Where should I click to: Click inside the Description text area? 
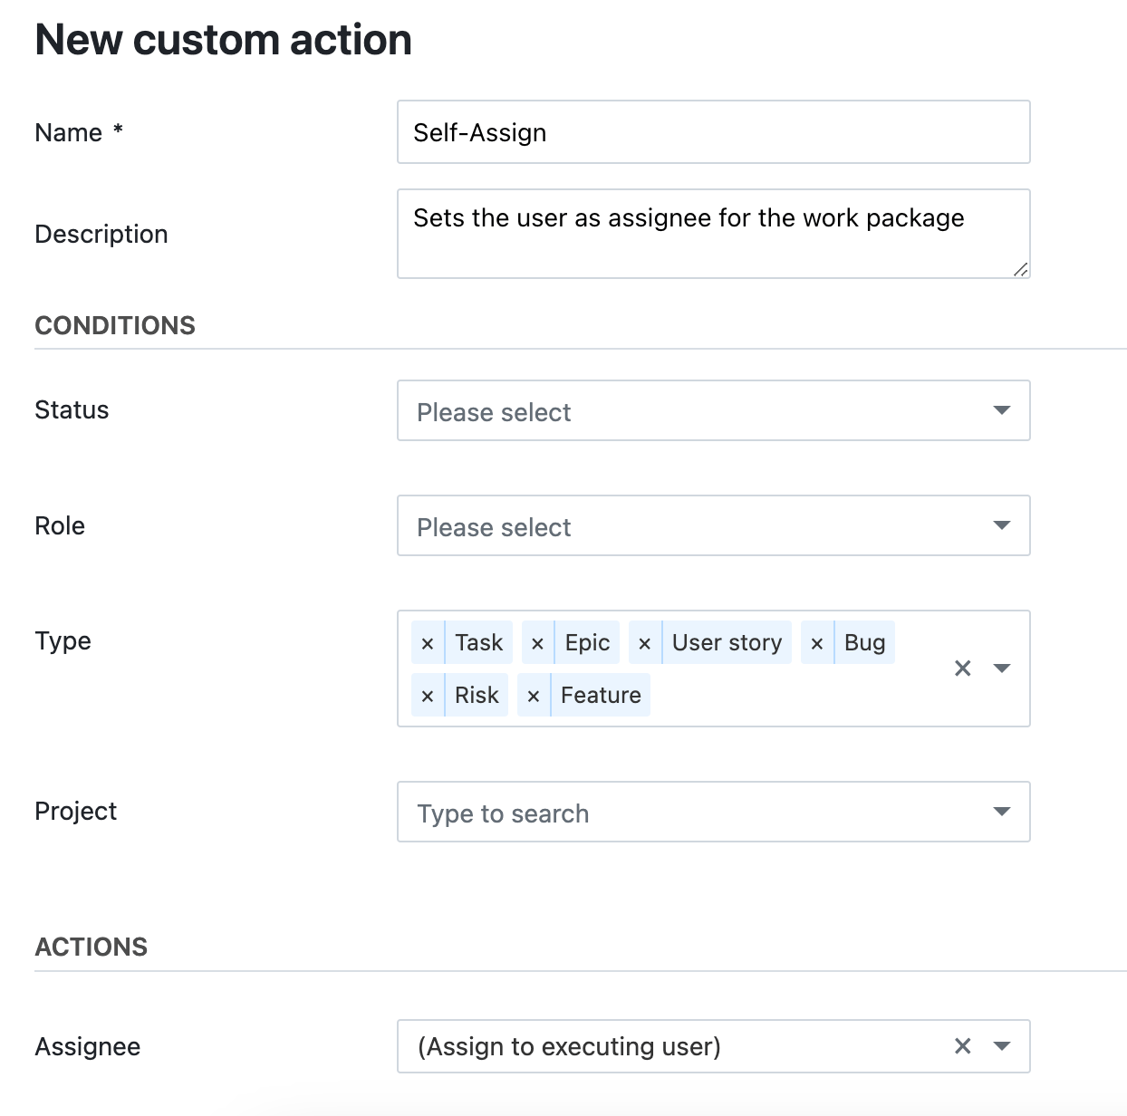(713, 234)
